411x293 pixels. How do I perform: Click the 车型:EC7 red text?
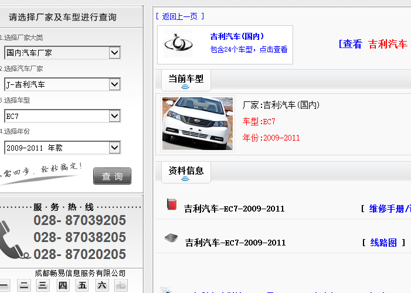tap(259, 122)
